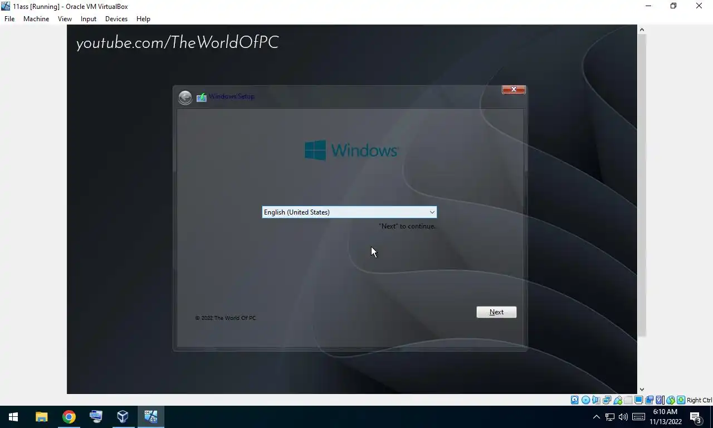This screenshot has width=713, height=428.
Task: Open the taskbar clock and date
Action: tap(666, 417)
